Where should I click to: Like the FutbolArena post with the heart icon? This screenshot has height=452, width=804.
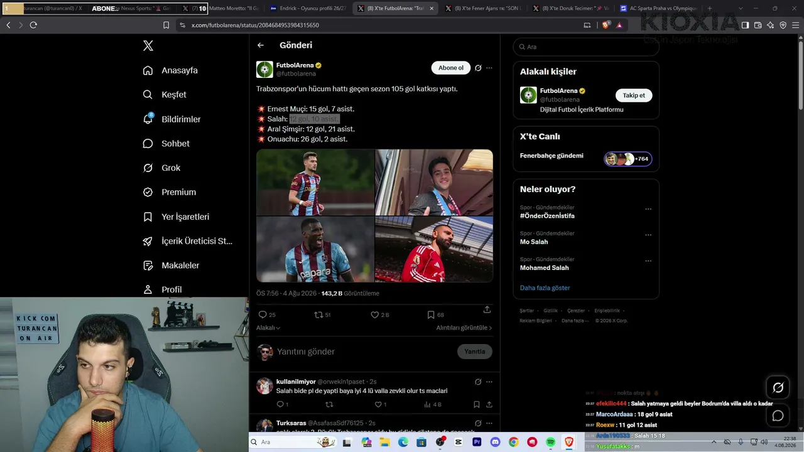click(x=375, y=315)
